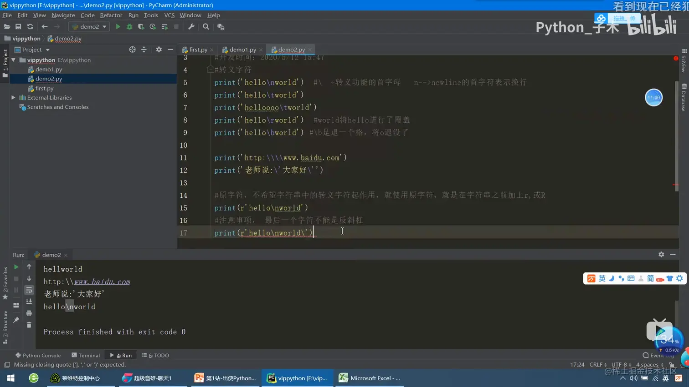
Task: Click the volume icon in system tray
Action: [x=633, y=378]
